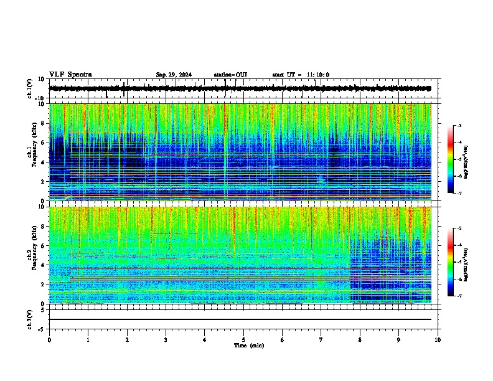This screenshot has width=493, height=381.
Task: Click the flat ch.3 voltage line
Action: pos(240,319)
